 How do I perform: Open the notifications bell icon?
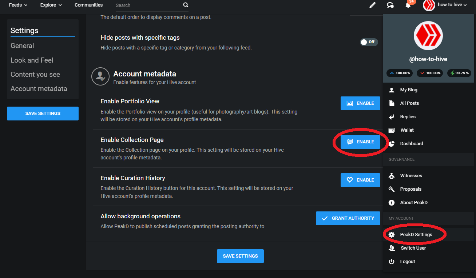pyautogui.click(x=408, y=5)
